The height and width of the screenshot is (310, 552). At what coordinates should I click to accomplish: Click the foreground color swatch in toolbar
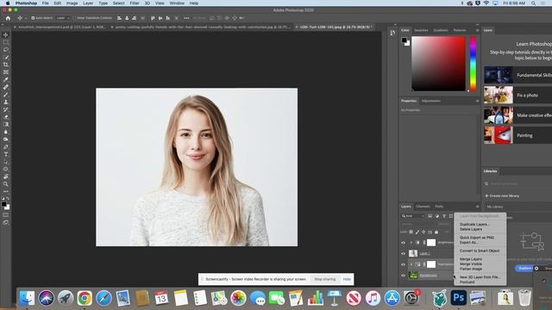tap(3, 204)
